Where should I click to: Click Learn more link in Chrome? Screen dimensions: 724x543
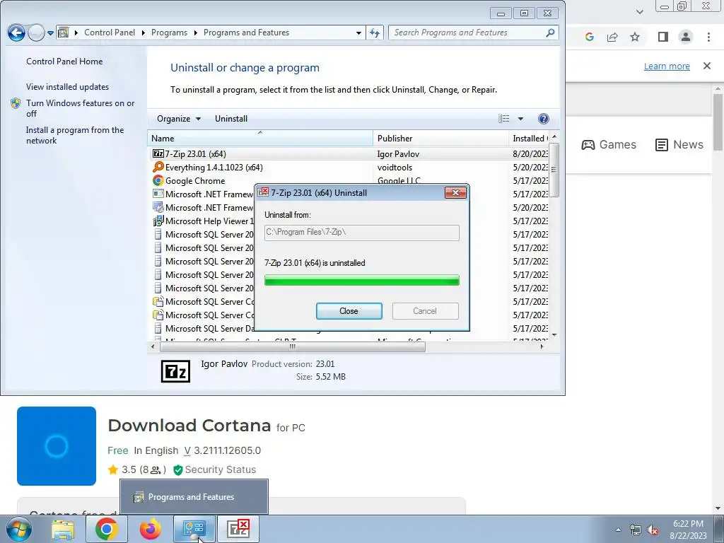[667, 66]
